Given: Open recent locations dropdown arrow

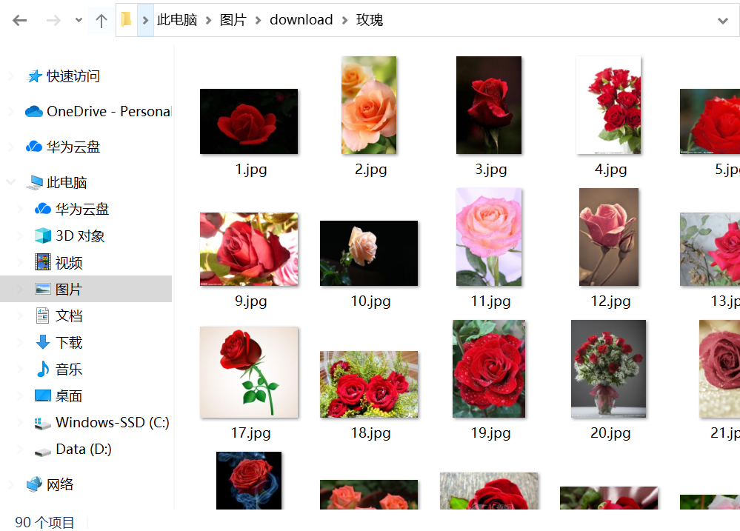Looking at the screenshot, I should (x=79, y=20).
